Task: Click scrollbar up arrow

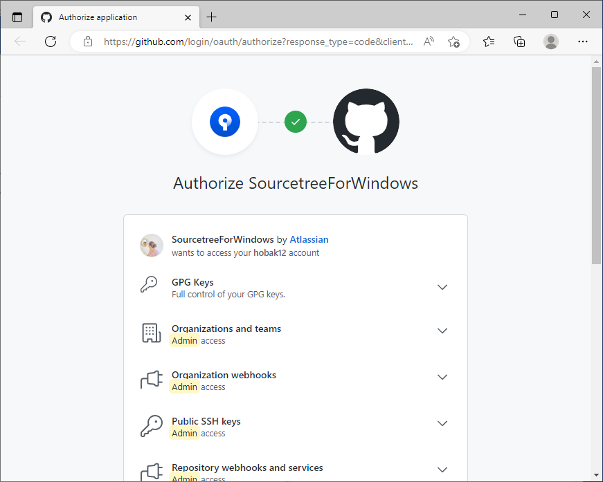Action: coord(596,61)
